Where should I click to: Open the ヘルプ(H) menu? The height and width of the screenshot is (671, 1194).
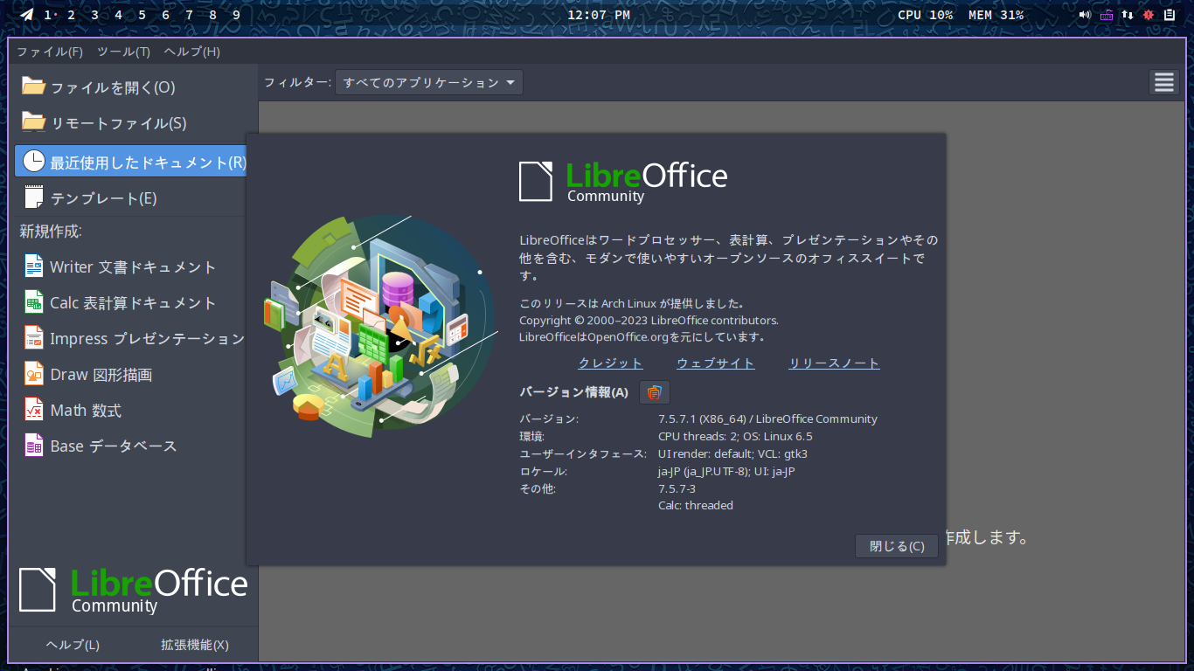[191, 52]
